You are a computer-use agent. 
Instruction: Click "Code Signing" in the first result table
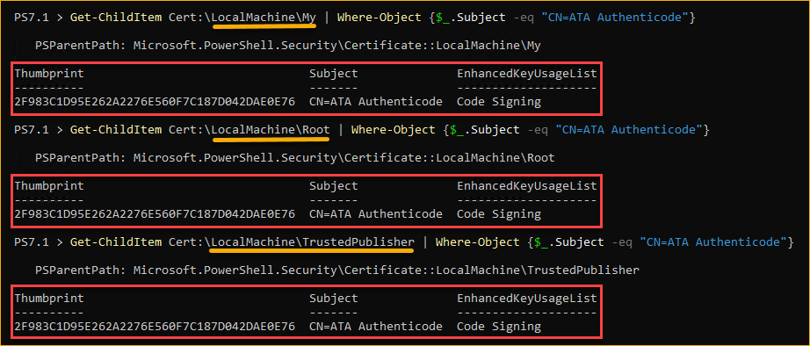tap(499, 102)
